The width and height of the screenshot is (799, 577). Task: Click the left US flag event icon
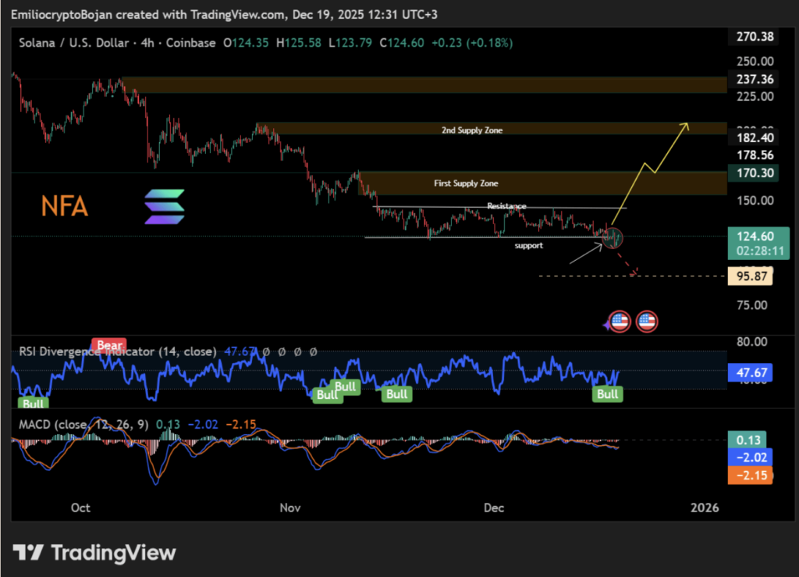(619, 321)
